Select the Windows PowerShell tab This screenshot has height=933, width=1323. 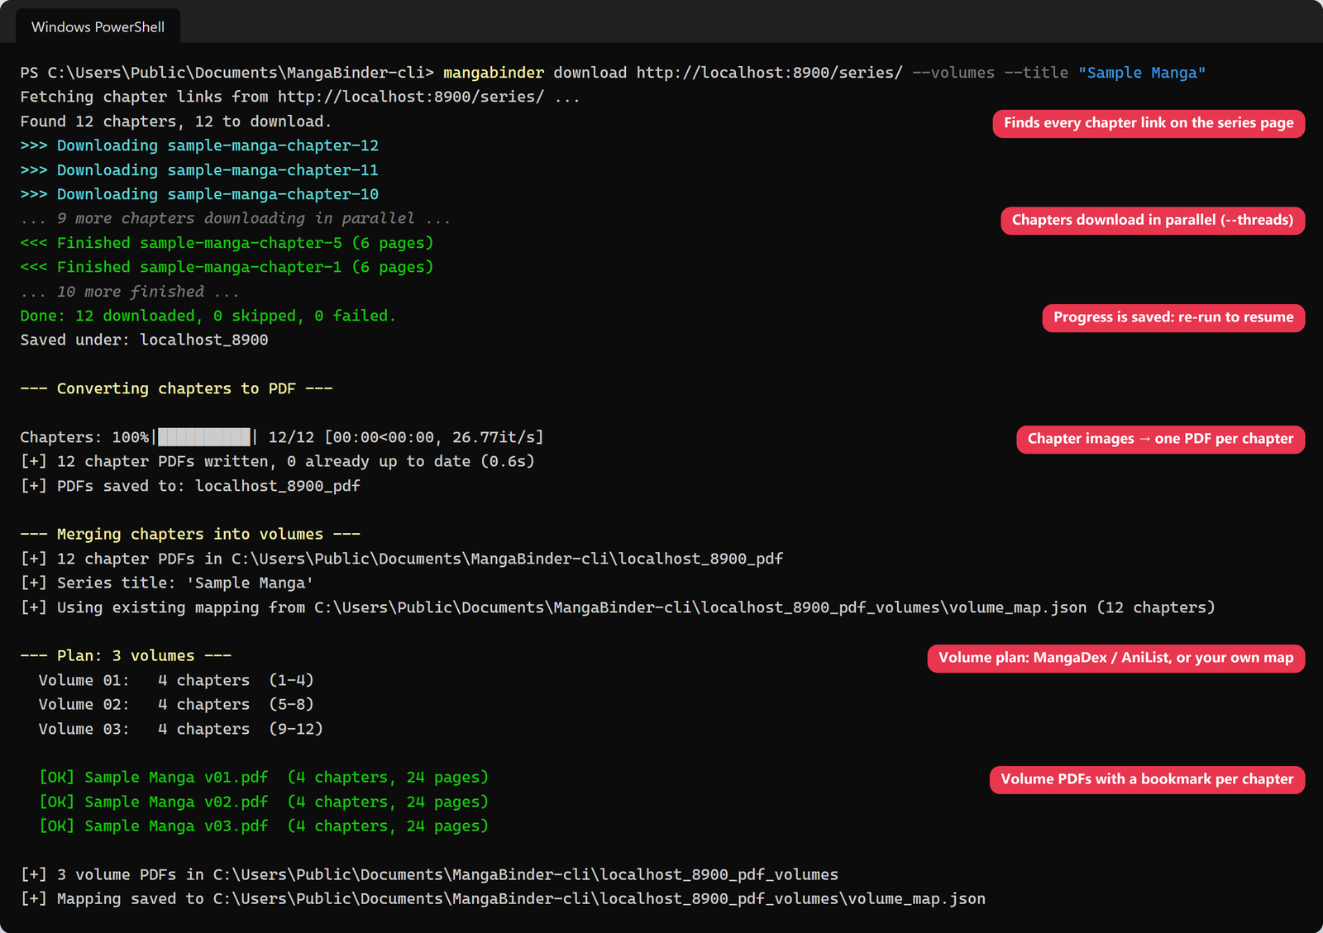(98, 26)
